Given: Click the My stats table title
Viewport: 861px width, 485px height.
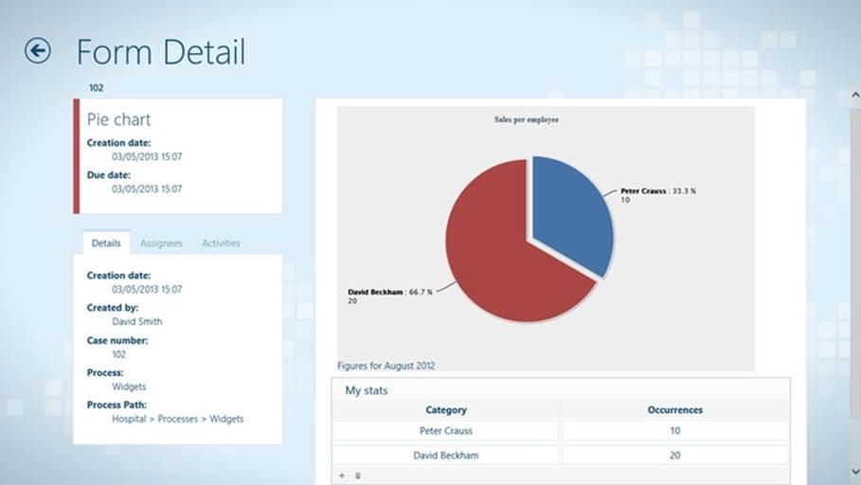Looking at the screenshot, I should (x=367, y=390).
